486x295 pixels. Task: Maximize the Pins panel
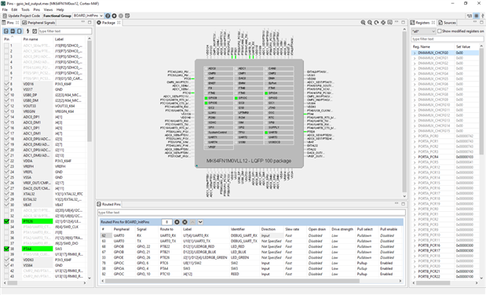pos(90,22)
